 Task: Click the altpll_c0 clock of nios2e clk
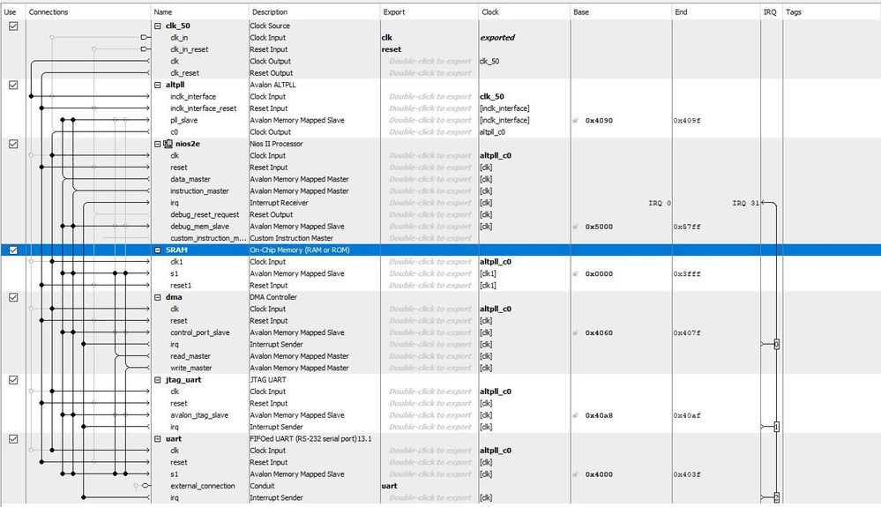[x=496, y=155]
